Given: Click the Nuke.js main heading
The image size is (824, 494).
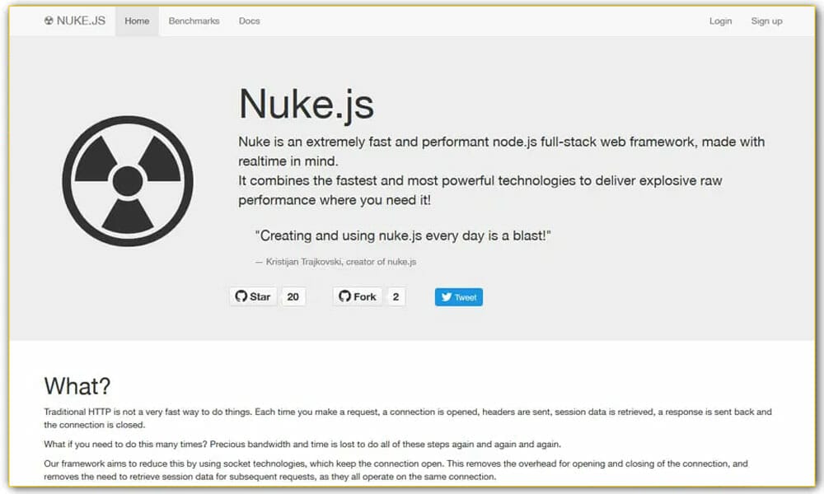Looking at the screenshot, I should pos(307,105).
